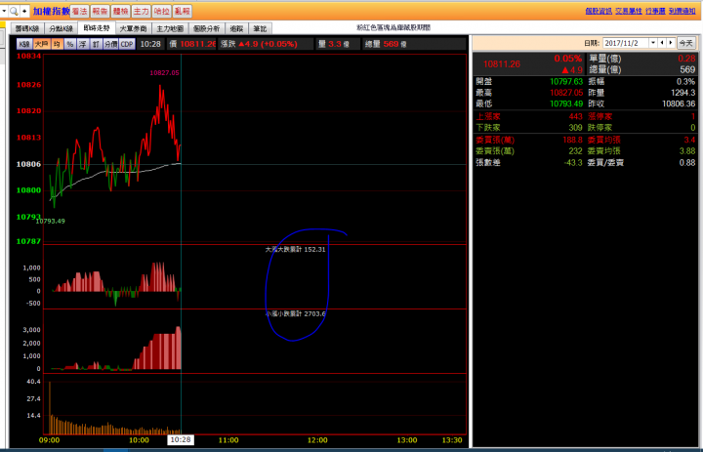Open the 到價通知 link
Image resolution: width=703 pixels, height=452 pixels.
(682, 11)
